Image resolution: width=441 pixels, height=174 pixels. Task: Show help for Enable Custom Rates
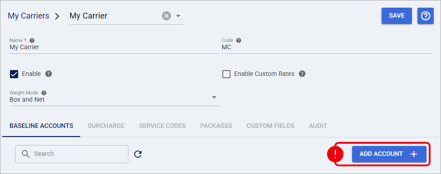[x=302, y=74]
